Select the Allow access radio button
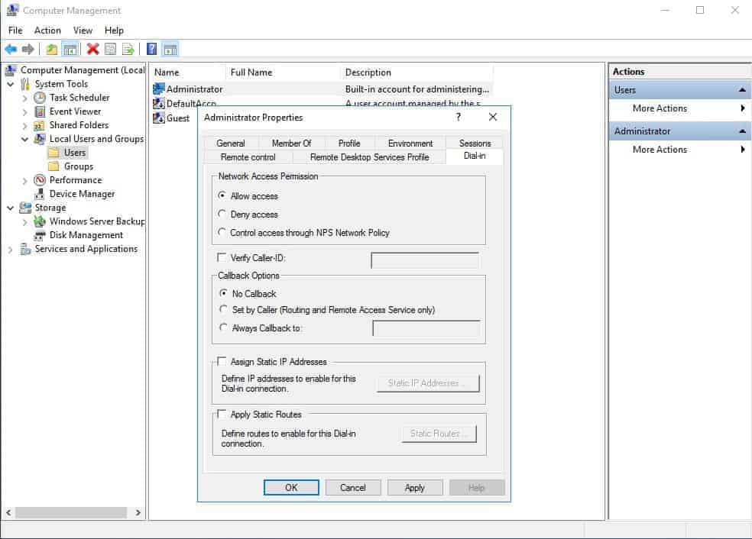 click(x=222, y=195)
